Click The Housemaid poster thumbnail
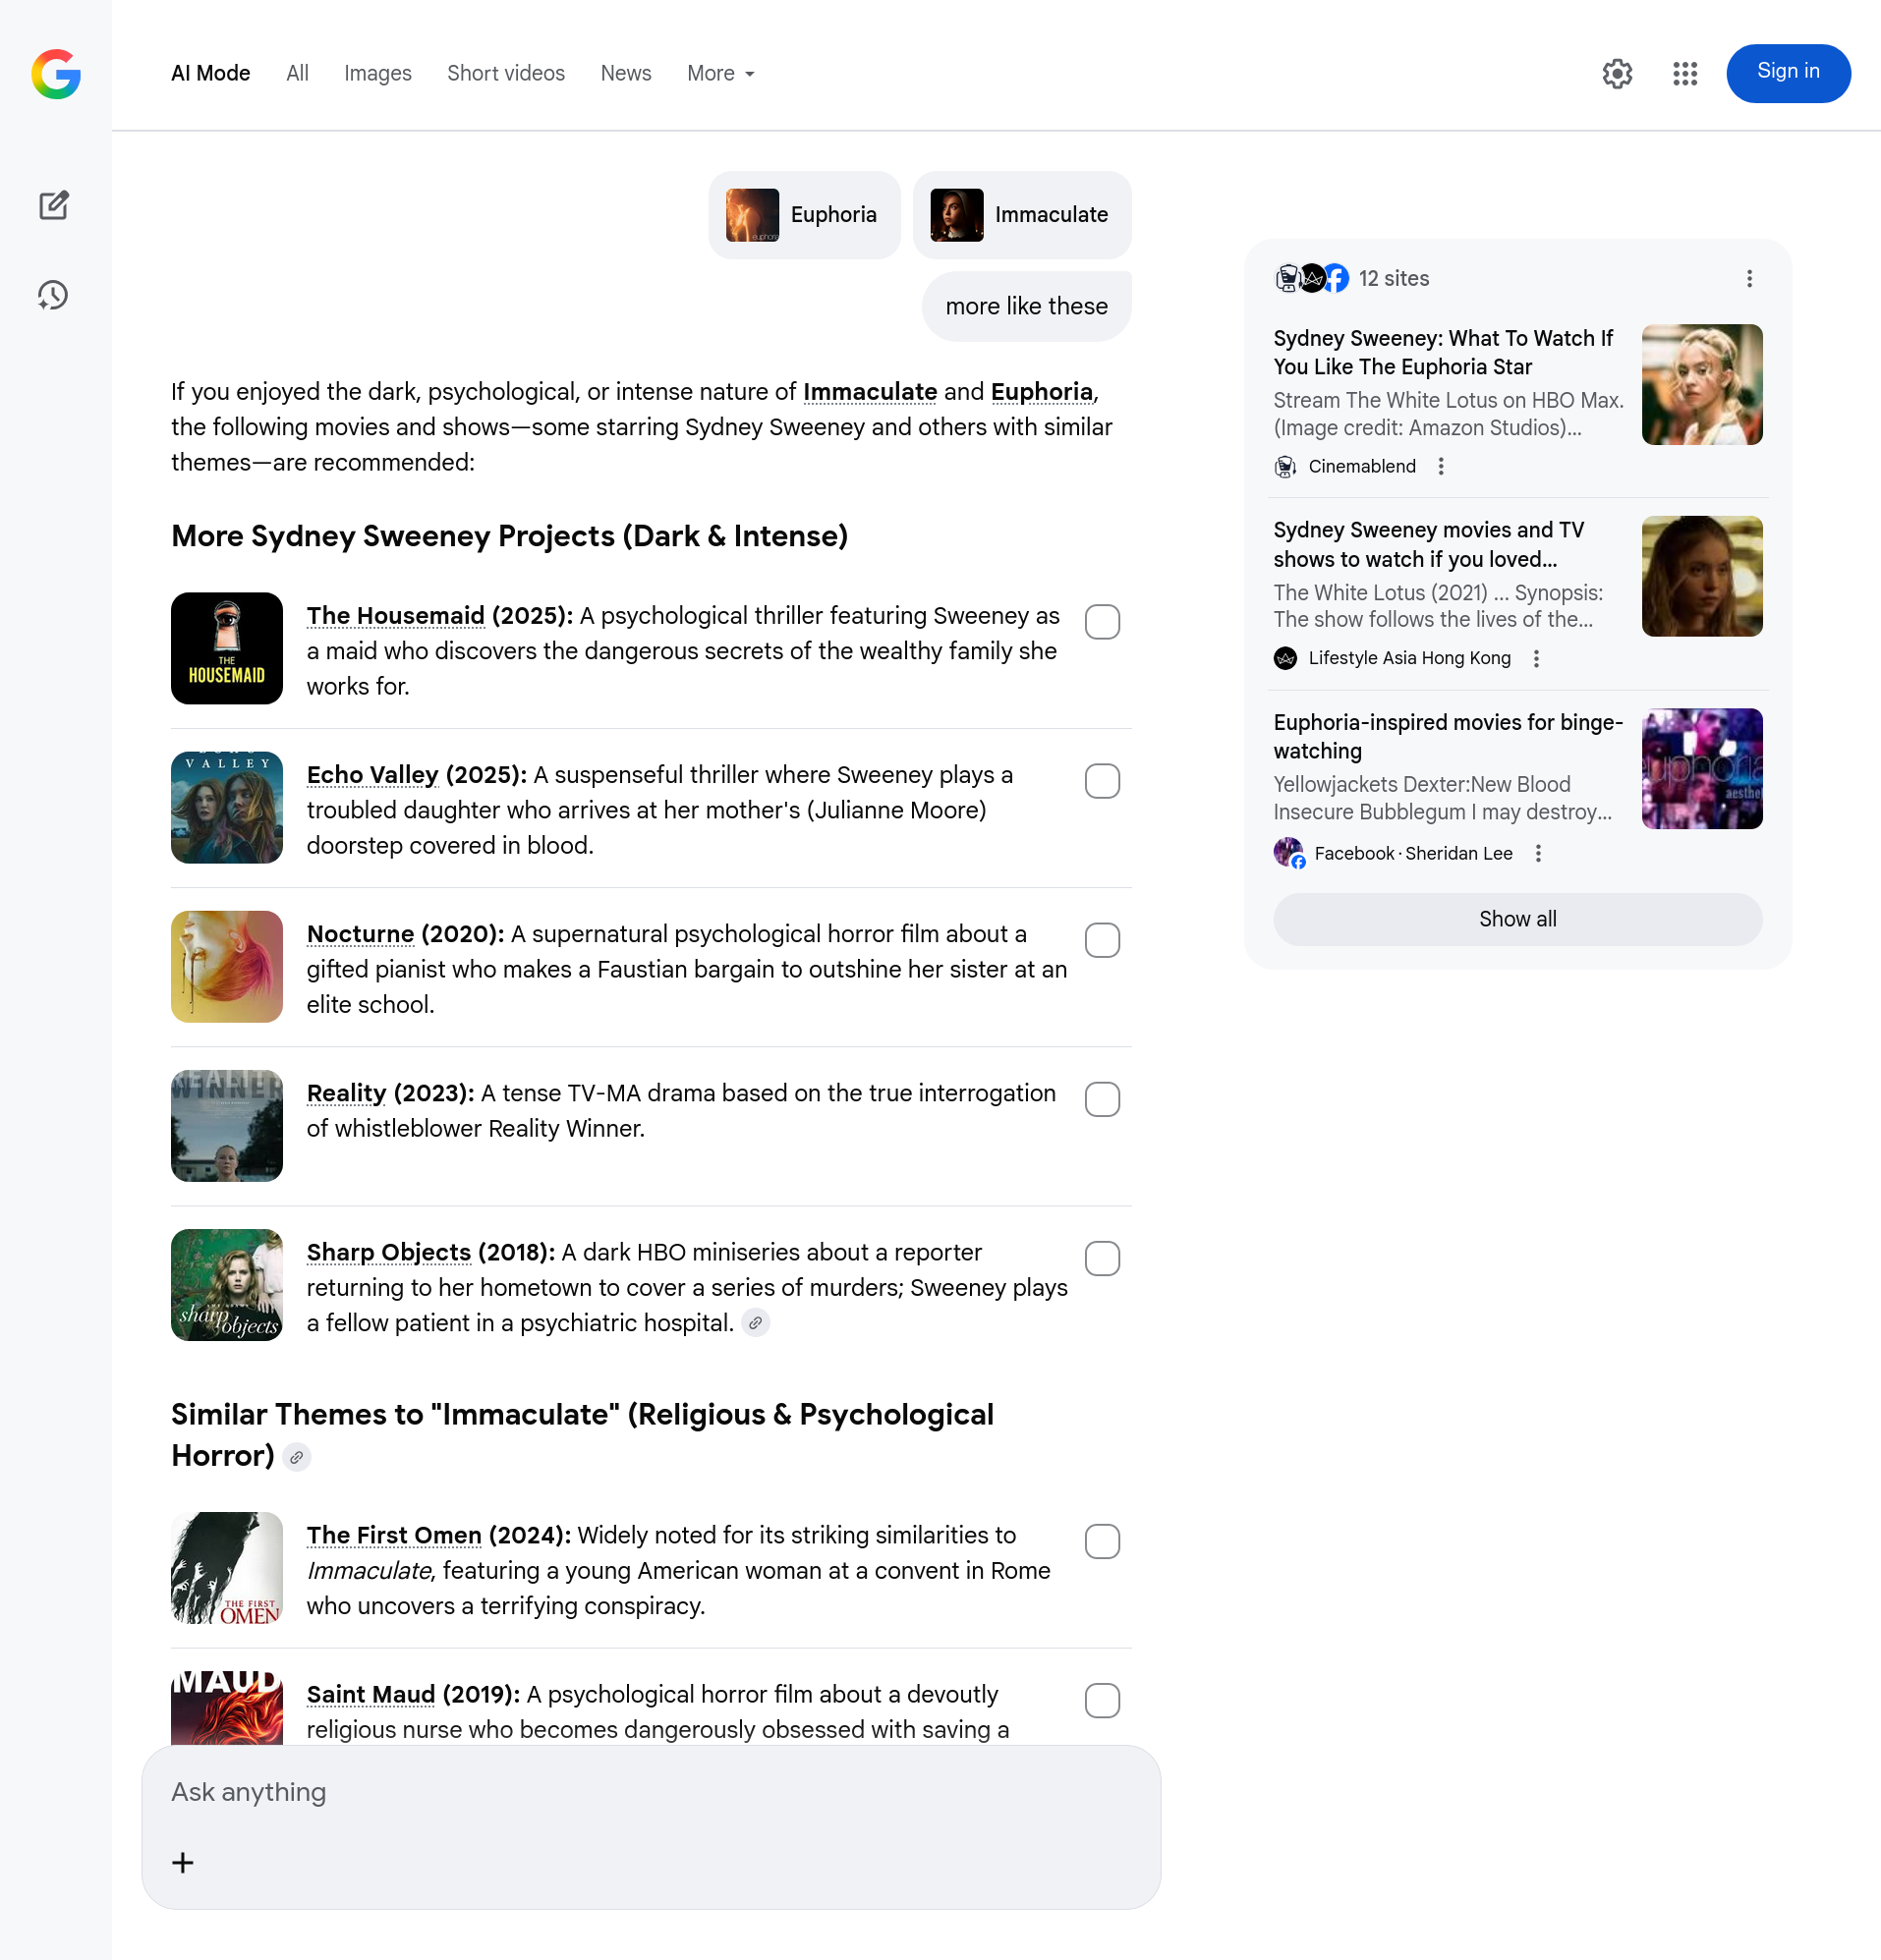Image resolution: width=1881 pixels, height=1960 pixels. click(x=227, y=648)
